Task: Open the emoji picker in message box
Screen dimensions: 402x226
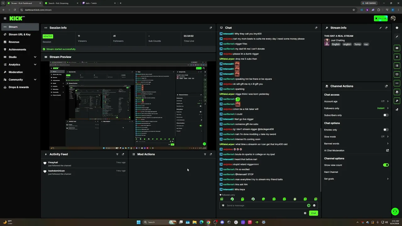Action: [314, 206]
